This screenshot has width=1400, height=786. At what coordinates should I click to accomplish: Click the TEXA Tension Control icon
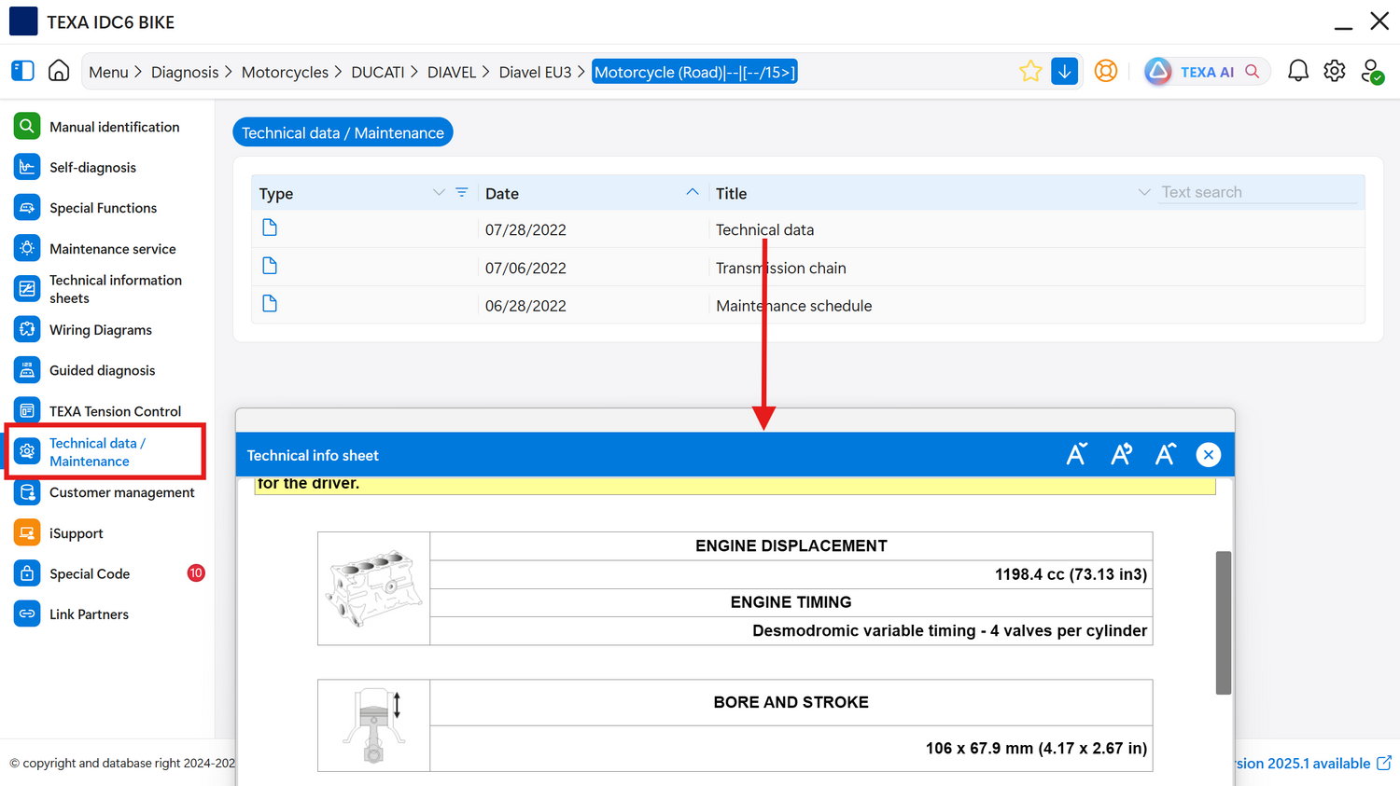coord(27,411)
